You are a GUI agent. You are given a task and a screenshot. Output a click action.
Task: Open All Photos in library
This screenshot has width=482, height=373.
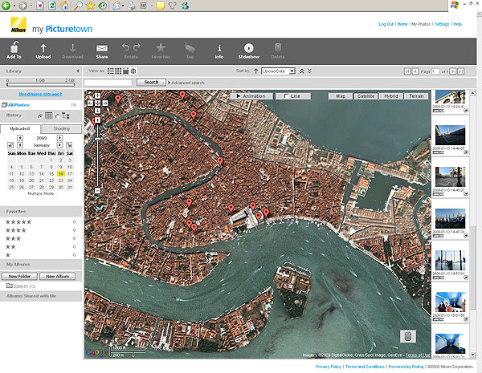tap(18, 105)
